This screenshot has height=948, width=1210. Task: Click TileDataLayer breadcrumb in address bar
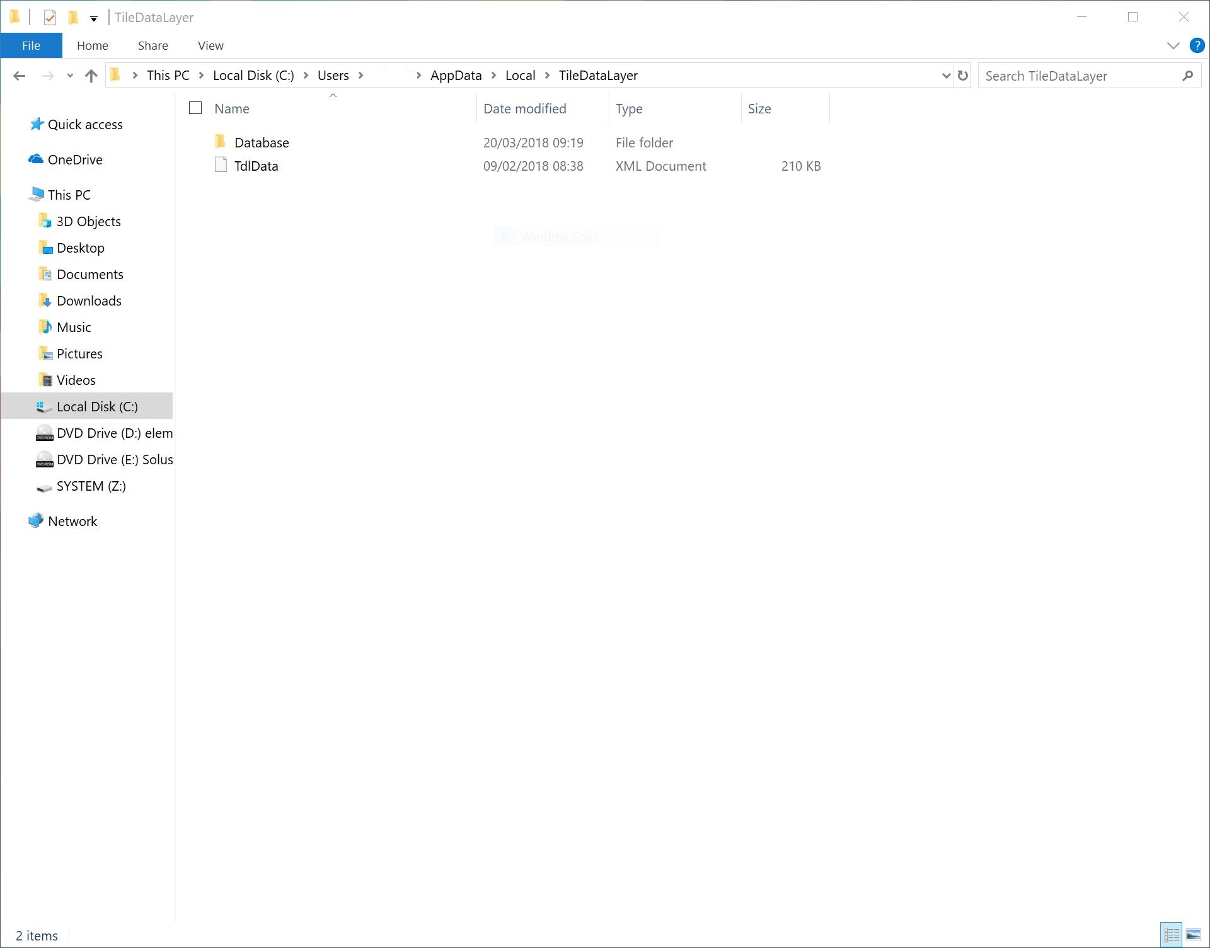coord(598,76)
